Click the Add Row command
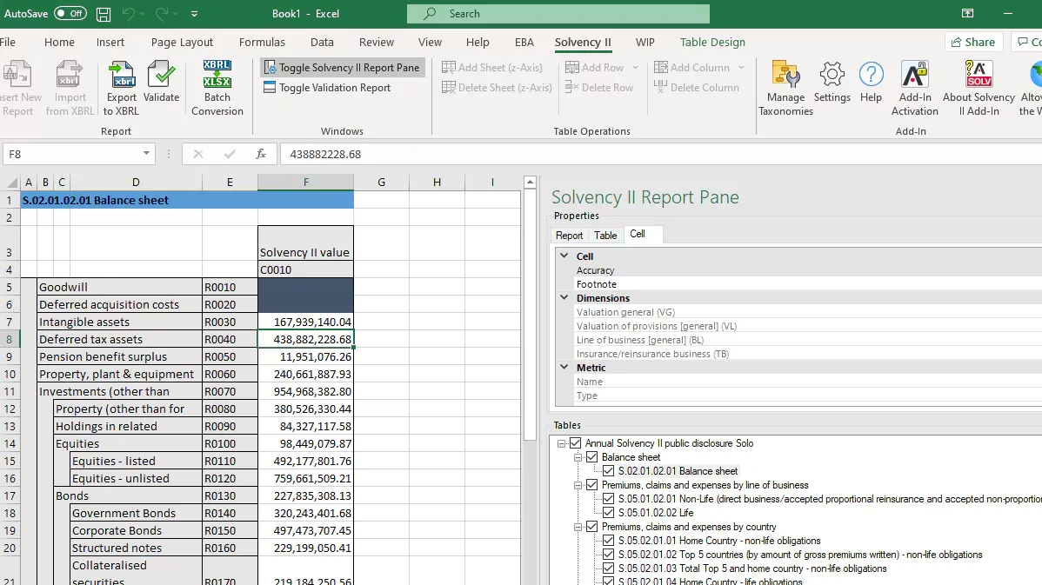 point(594,68)
